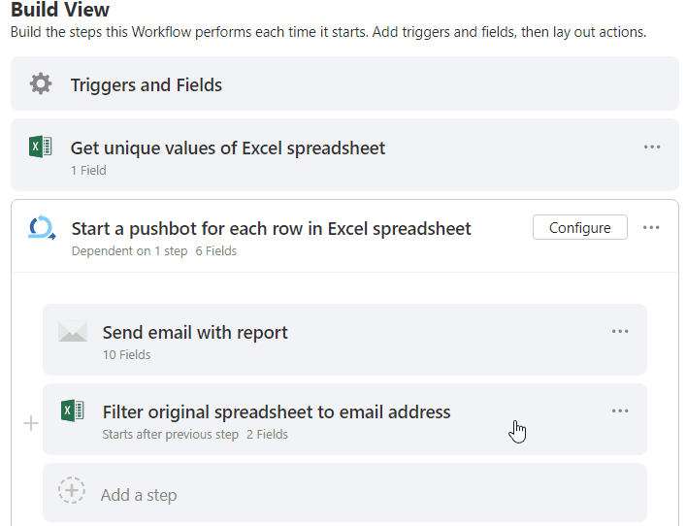The height and width of the screenshot is (526, 686).
Task: Open ellipsis menu for Start a pushbot step
Action: (x=651, y=227)
